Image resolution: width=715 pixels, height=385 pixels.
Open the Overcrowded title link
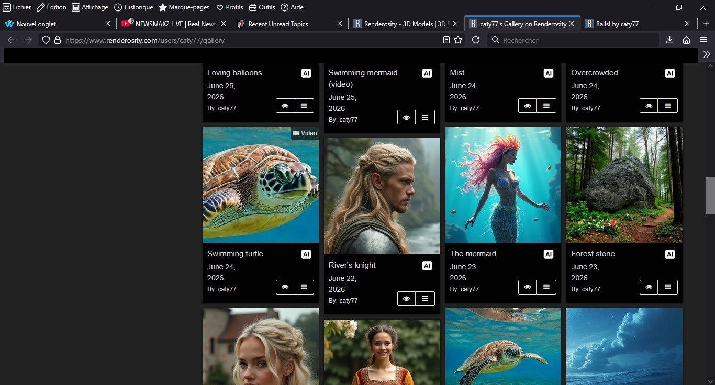click(595, 73)
